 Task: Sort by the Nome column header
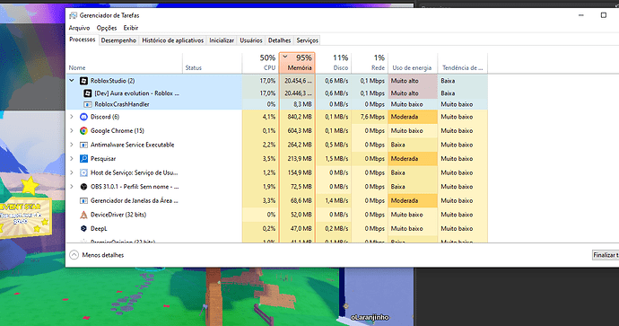point(125,63)
